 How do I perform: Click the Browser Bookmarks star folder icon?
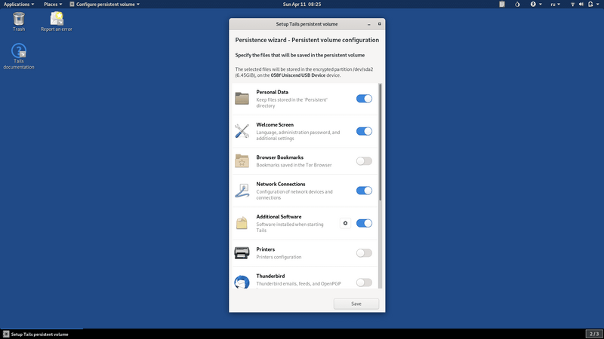(x=242, y=161)
